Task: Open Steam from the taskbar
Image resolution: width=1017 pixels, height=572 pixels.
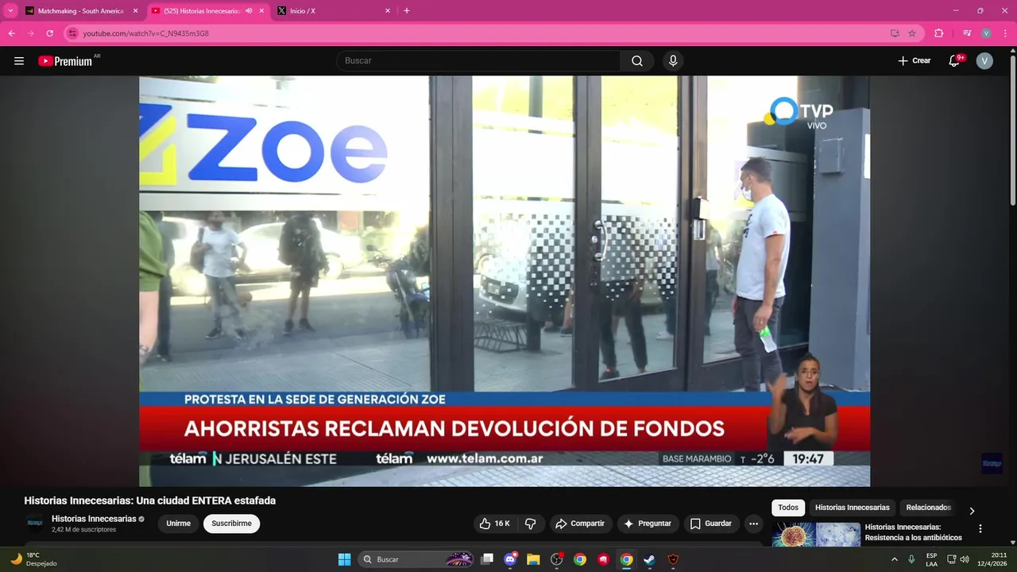Action: [x=649, y=559]
